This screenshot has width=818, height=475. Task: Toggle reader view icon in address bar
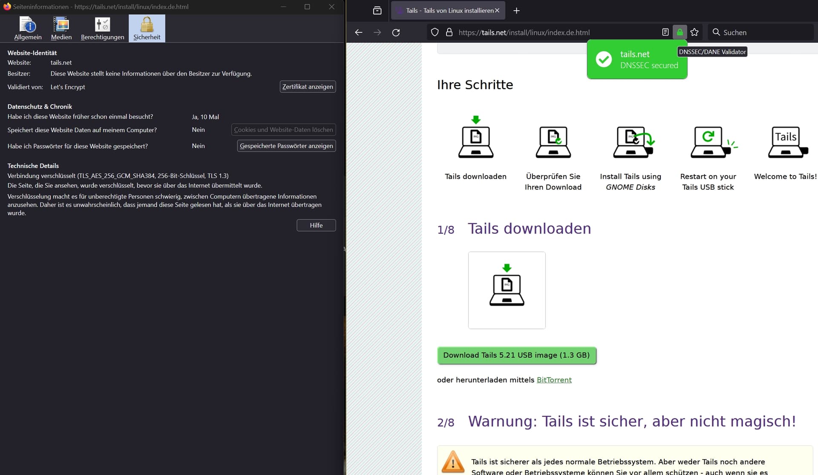665,32
